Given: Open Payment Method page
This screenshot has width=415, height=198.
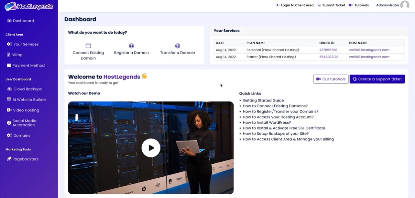Looking at the screenshot, I should [x=28, y=65].
